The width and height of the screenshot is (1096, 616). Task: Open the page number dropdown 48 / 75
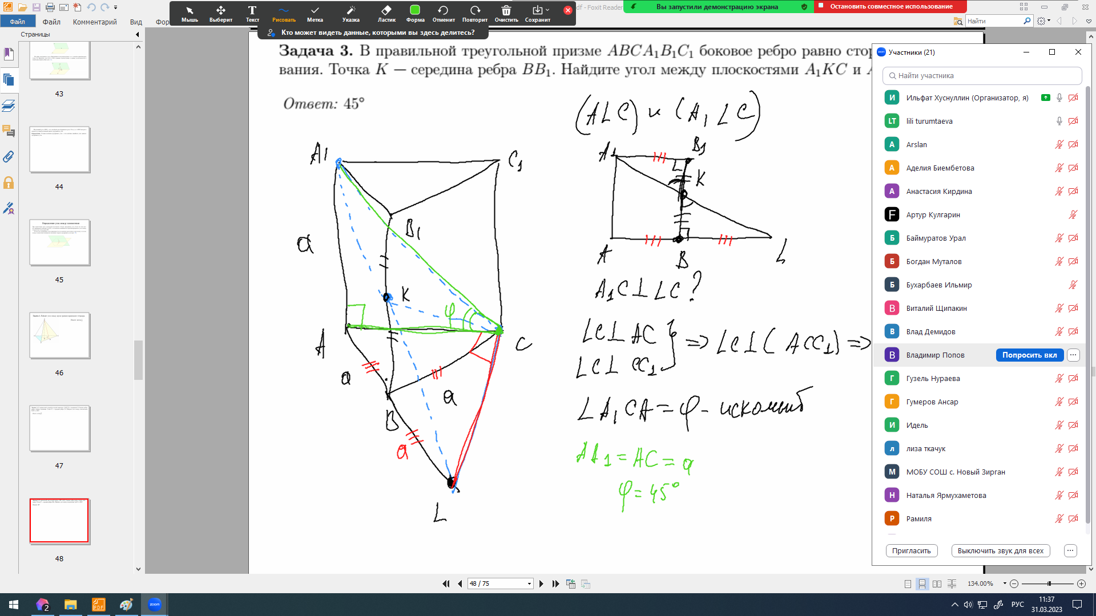tap(529, 583)
